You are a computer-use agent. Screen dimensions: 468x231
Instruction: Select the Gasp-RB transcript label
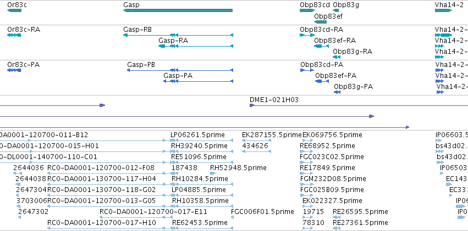tap(137, 30)
